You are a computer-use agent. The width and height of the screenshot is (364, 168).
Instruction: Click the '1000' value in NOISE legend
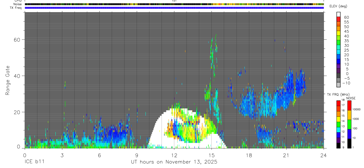356,119
